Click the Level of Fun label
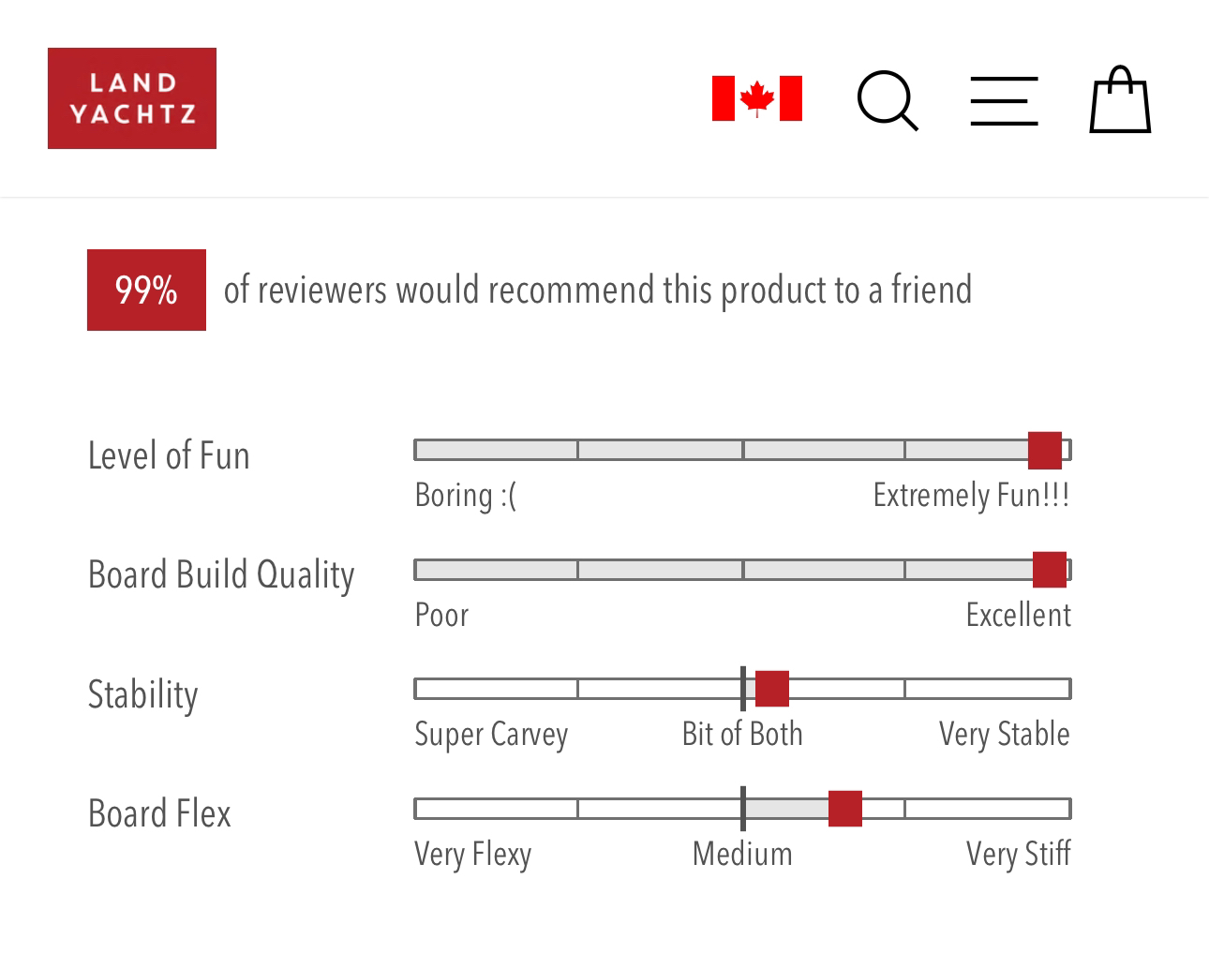Image resolution: width=1209 pixels, height=953 pixels. click(169, 455)
